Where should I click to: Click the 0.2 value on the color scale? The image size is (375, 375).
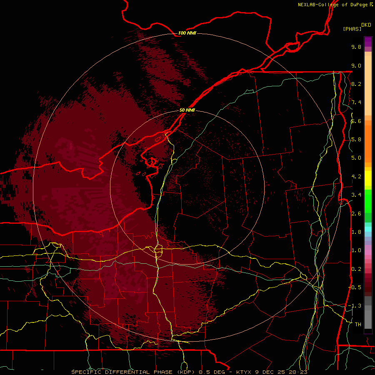point(356,269)
